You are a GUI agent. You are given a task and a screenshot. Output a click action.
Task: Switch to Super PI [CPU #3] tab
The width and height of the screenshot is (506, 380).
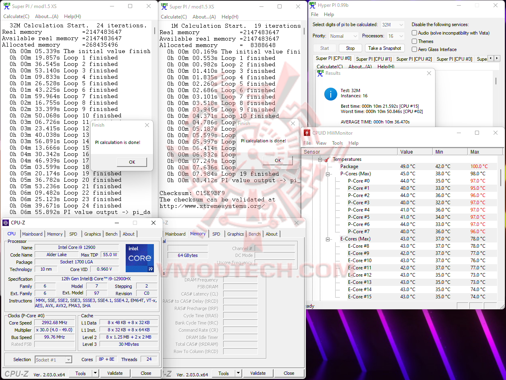tap(454, 59)
